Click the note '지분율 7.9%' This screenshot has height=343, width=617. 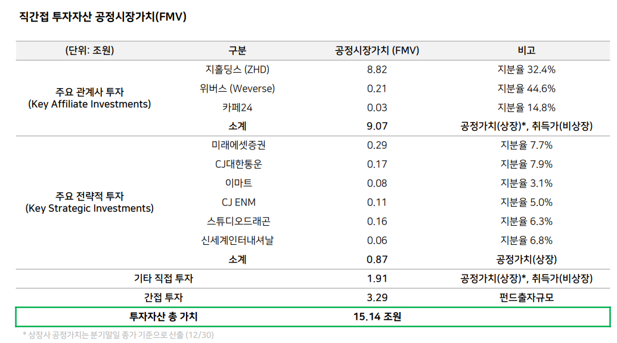click(526, 164)
